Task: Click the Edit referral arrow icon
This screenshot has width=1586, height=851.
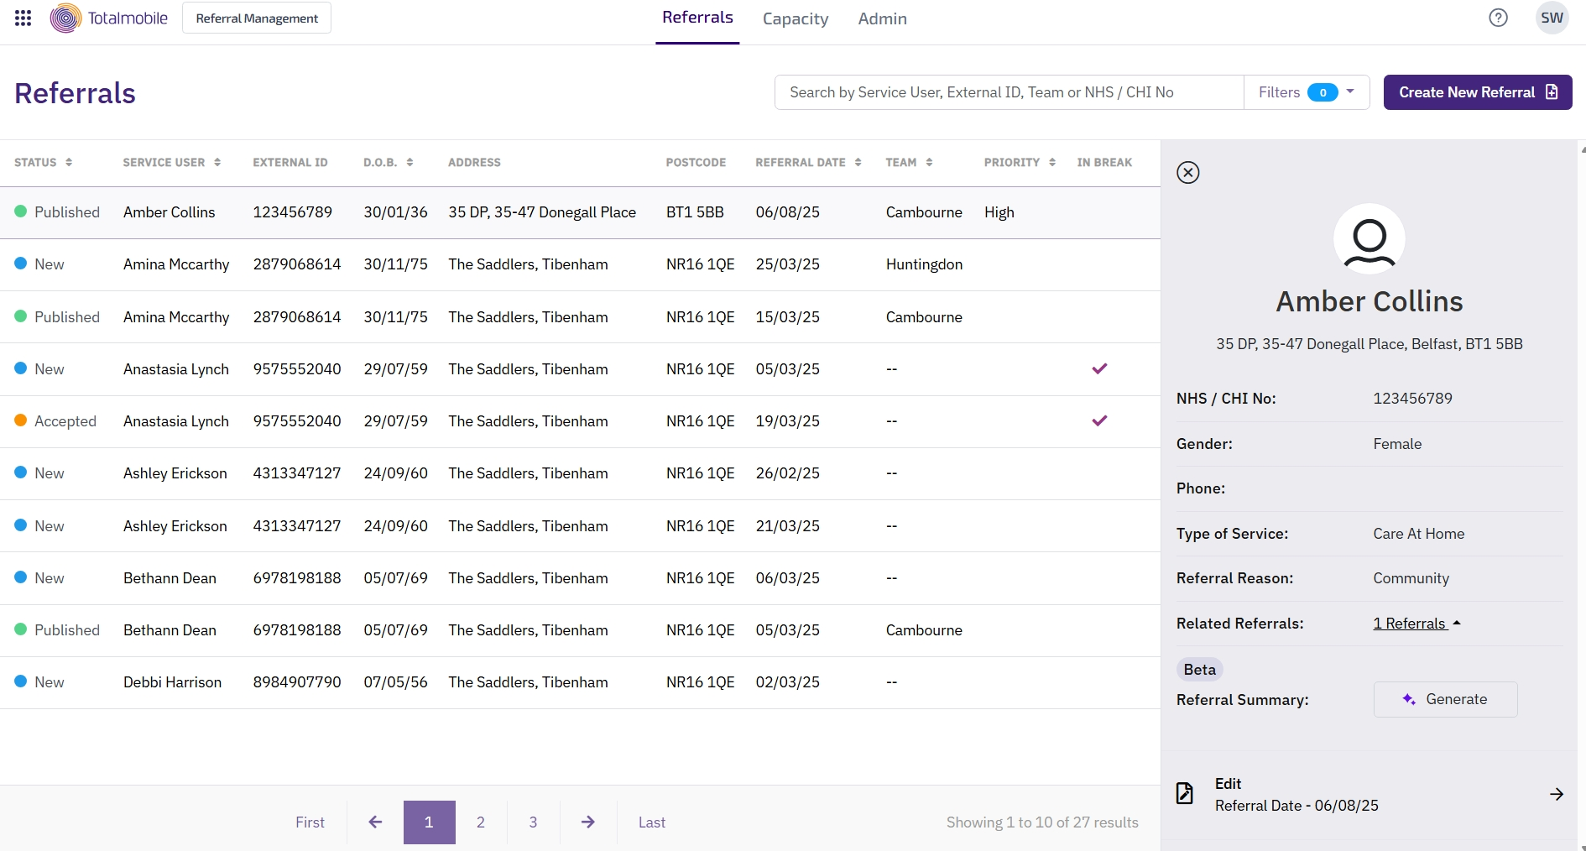Action: (1556, 794)
